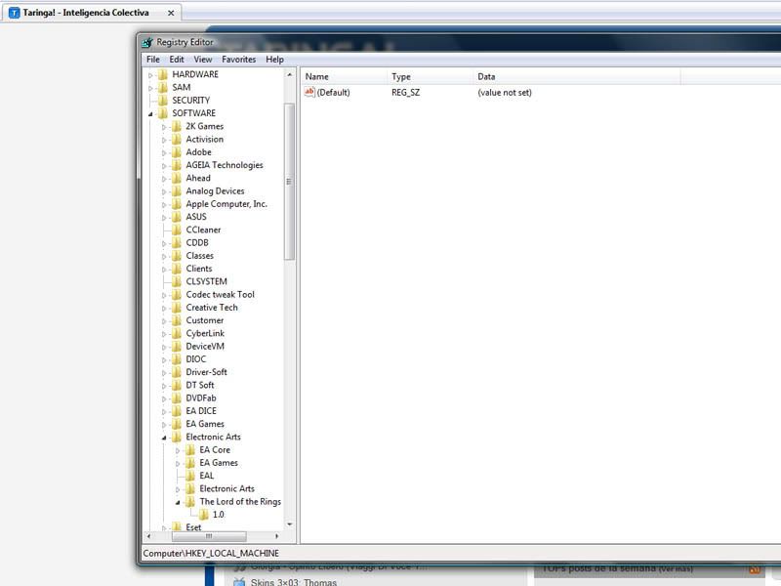Expand the SAM key
781x586 pixels.
coord(150,88)
